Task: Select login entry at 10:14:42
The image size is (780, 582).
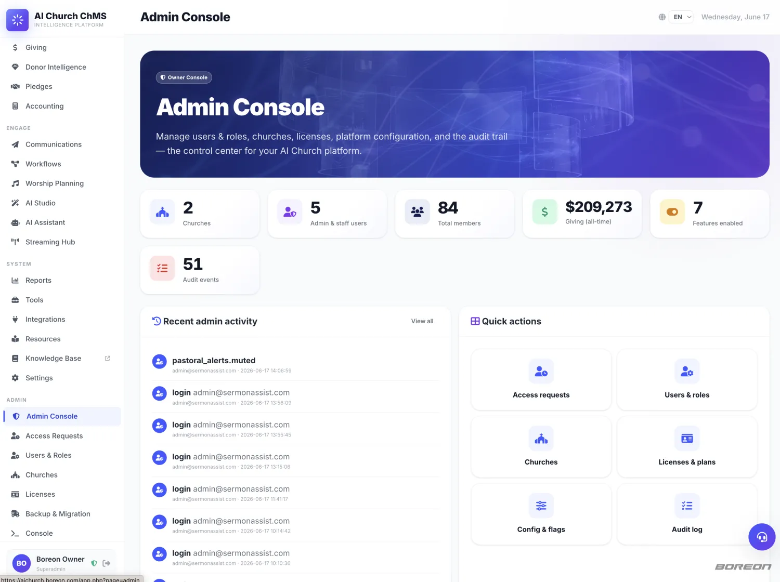Action: click(x=295, y=525)
